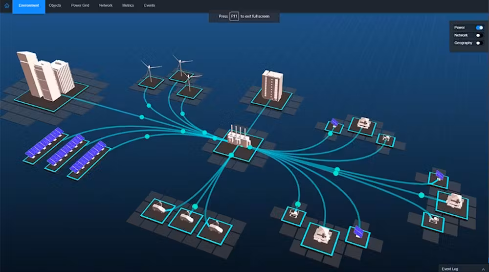Select the single tall office tower

tap(272, 85)
